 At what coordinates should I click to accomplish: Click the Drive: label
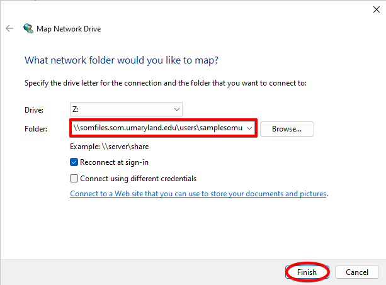pos(35,109)
